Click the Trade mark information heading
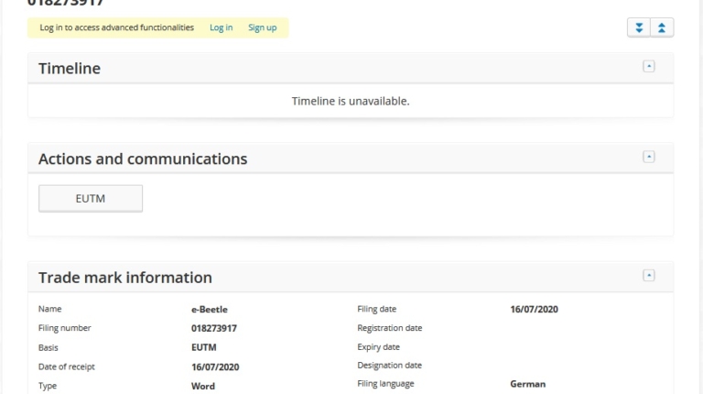 coord(125,278)
